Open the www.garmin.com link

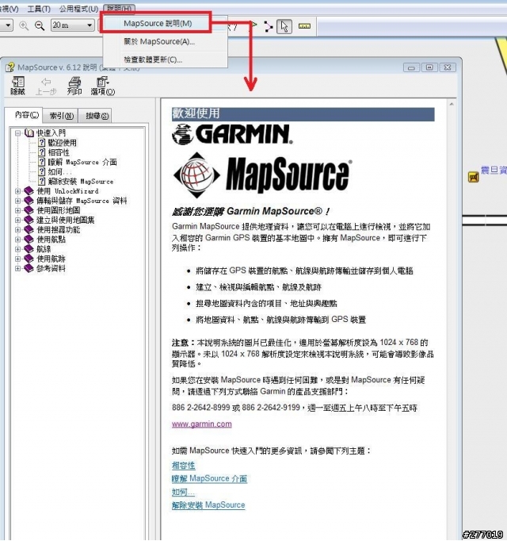[x=202, y=424]
